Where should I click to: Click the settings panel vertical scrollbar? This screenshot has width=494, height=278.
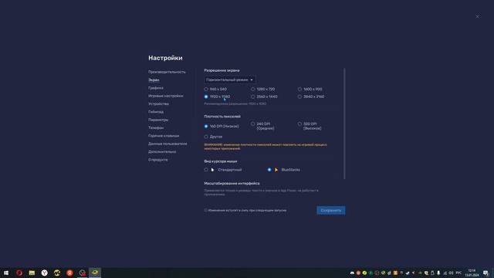point(344,124)
